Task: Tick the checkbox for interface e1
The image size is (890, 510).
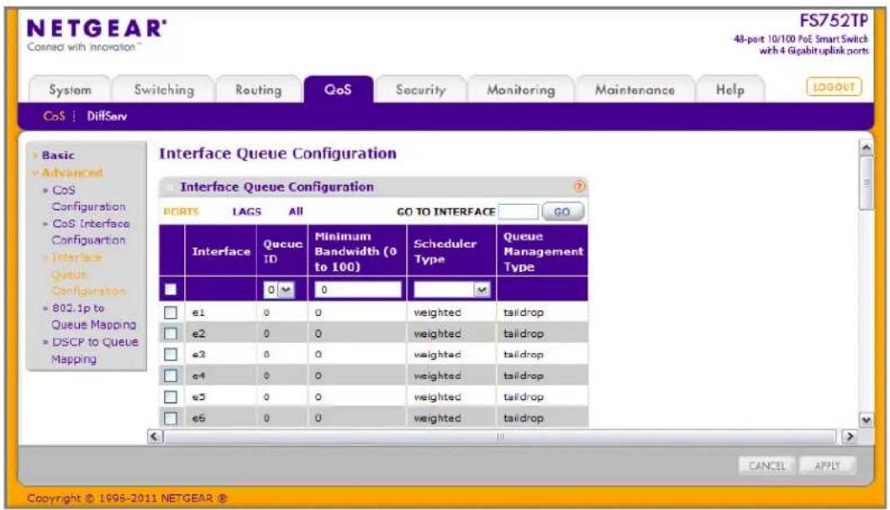Action: [x=171, y=313]
